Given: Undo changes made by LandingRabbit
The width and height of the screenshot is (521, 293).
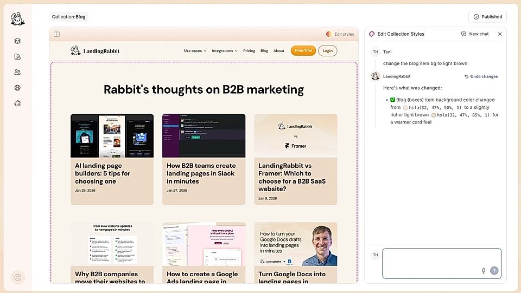Looking at the screenshot, I should coord(481,76).
